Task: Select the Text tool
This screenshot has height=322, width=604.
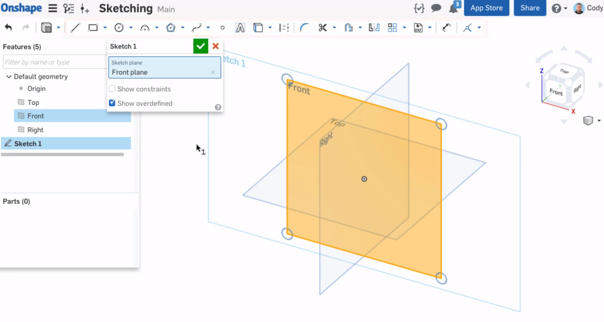Action: pyautogui.click(x=240, y=28)
